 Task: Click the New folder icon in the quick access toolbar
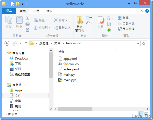pyautogui.click(x=18, y=4)
